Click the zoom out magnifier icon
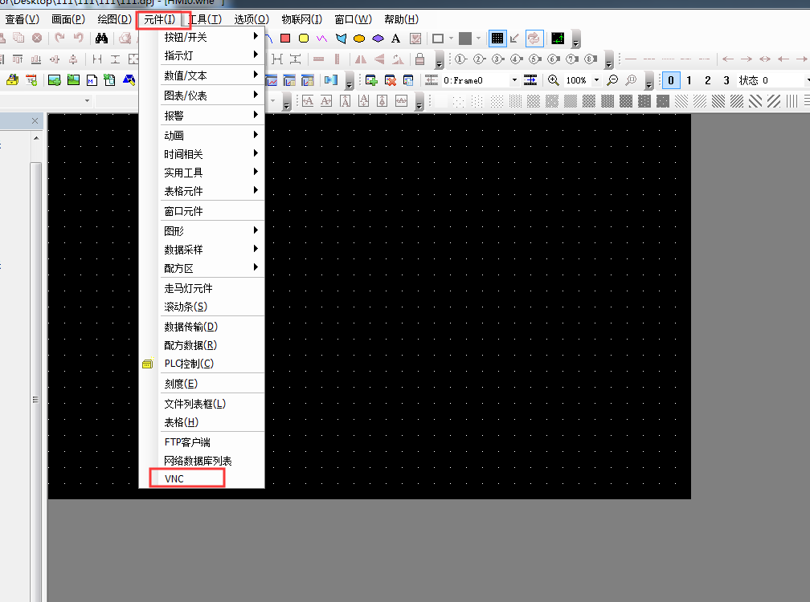The width and height of the screenshot is (810, 602). (x=612, y=80)
